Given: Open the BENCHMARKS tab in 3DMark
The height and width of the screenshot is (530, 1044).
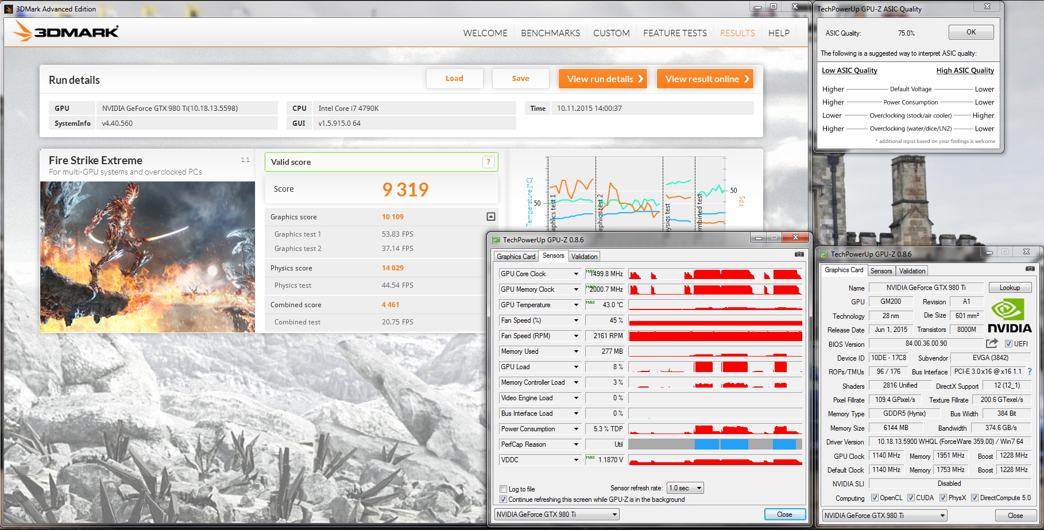Looking at the screenshot, I should [550, 33].
